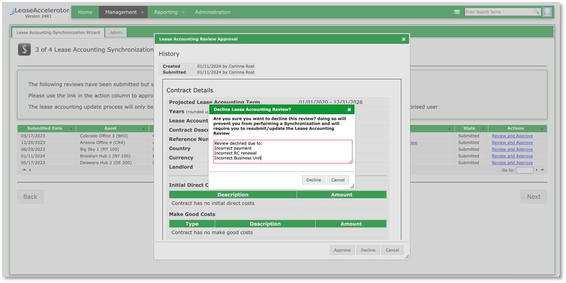This screenshot has width=566, height=283.
Task: Open the Home menu
Action: [x=85, y=12]
